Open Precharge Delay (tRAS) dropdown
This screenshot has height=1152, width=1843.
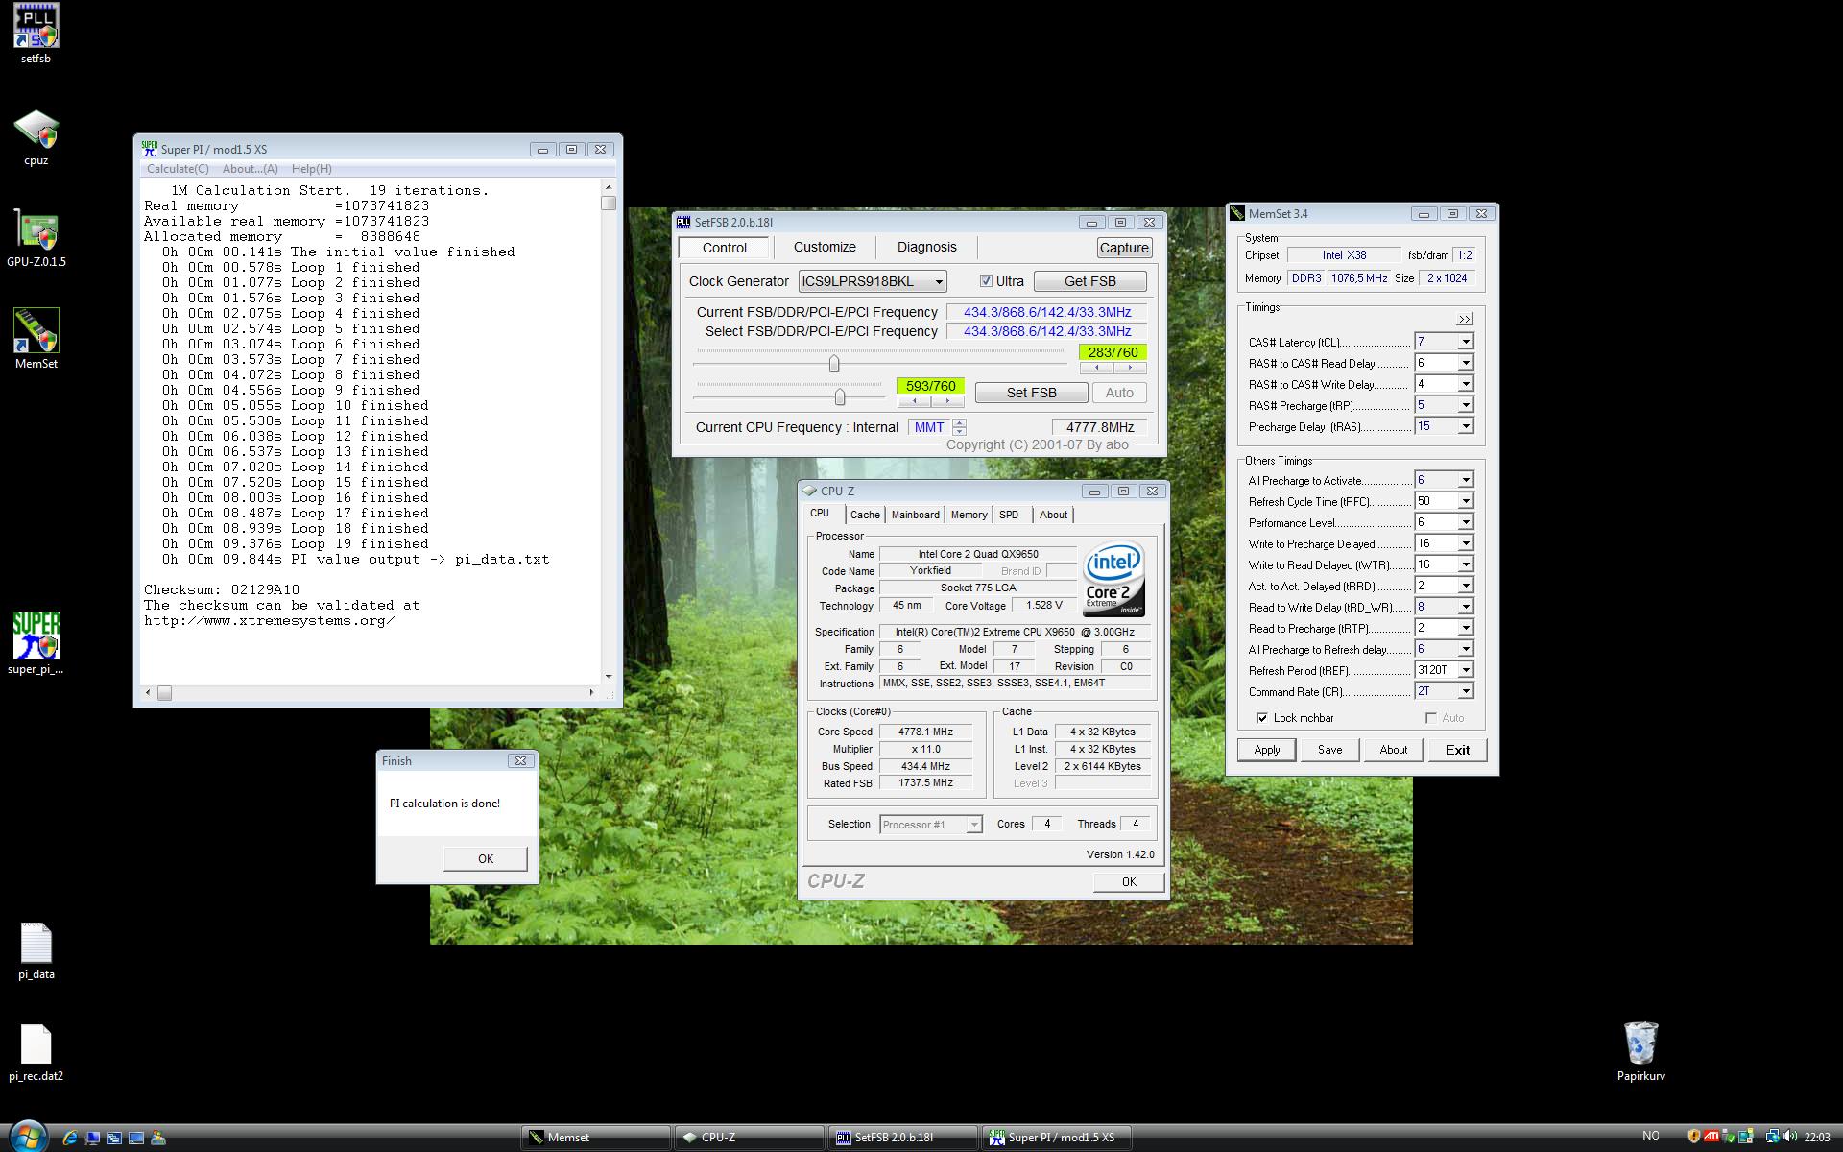click(1465, 426)
